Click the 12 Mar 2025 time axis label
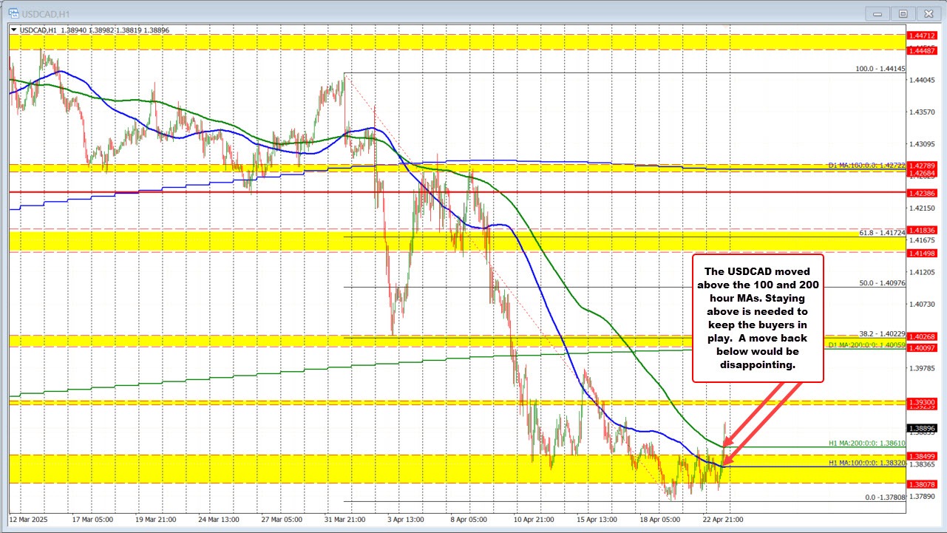The height and width of the screenshot is (533, 947). (x=29, y=520)
